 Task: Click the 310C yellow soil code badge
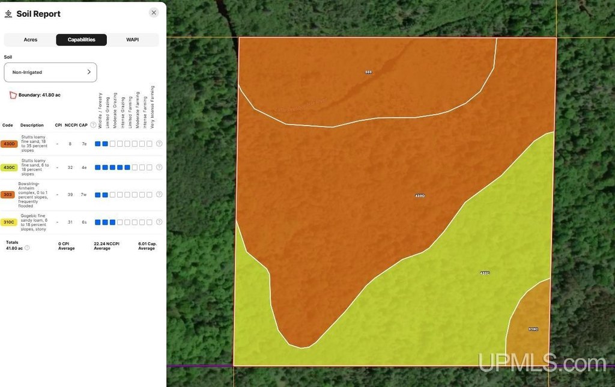tap(9, 222)
